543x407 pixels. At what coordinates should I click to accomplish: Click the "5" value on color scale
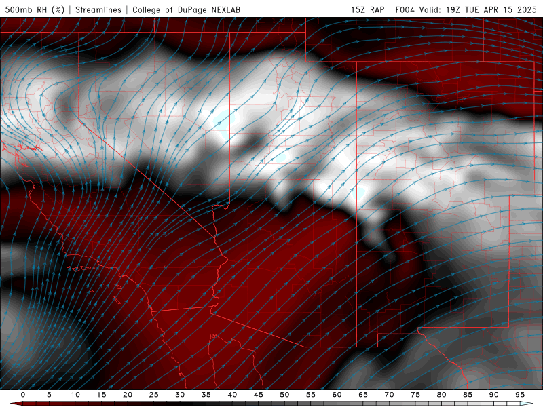pos(49,395)
